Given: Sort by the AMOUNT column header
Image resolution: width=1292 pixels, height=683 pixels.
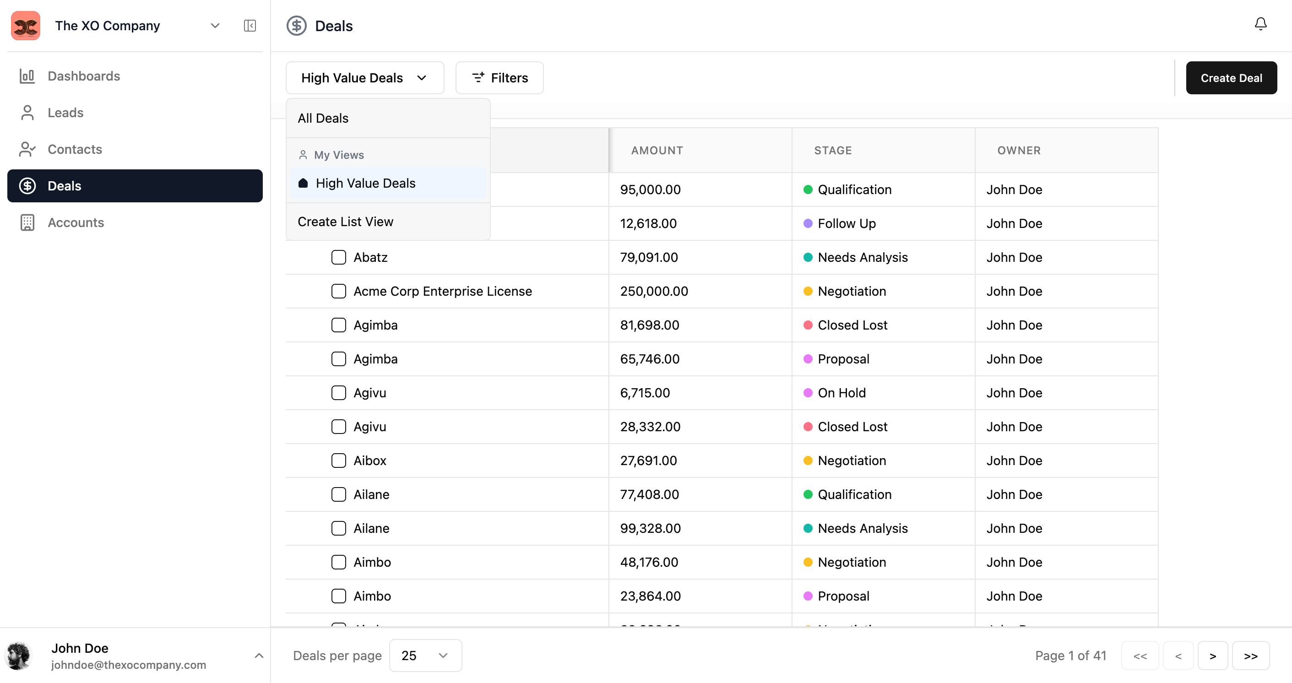Looking at the screenshot, I should (657, 151).
